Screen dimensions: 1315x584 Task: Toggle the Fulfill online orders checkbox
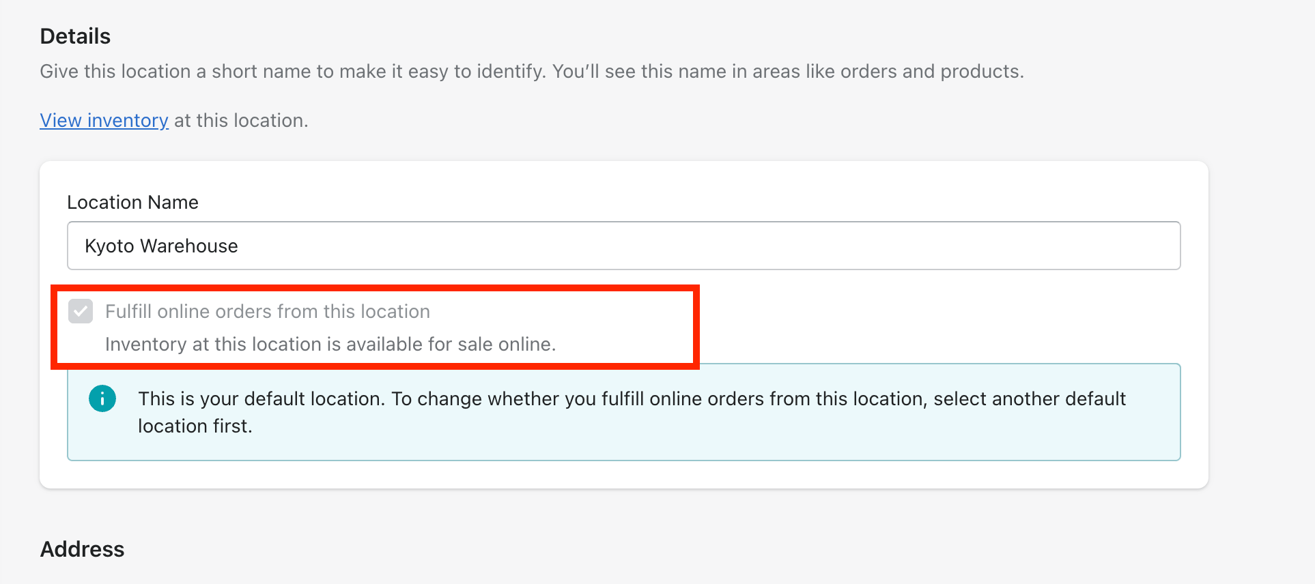point(81,312)
